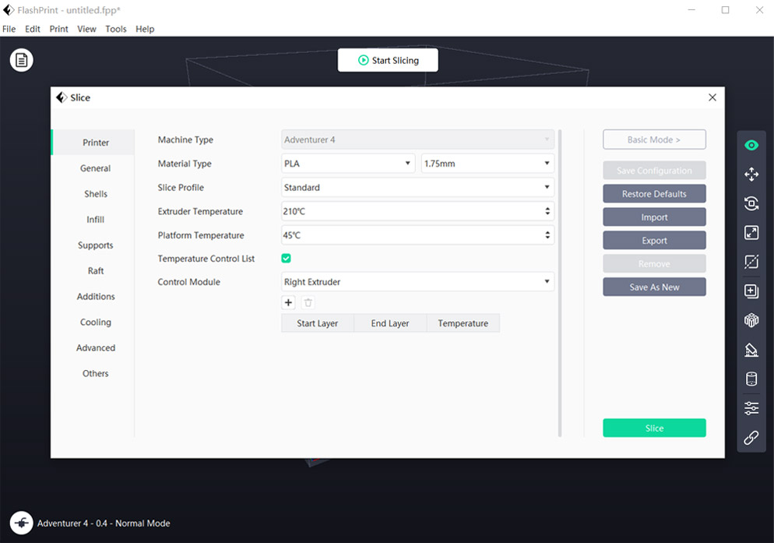
Task: Click the FlashPrint app icon in title bar
Action: click(9, 10)
